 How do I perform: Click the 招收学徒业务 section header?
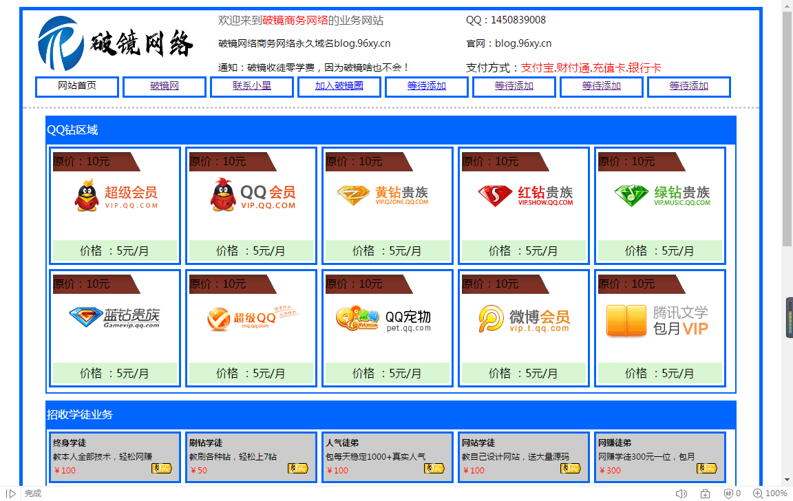click(x=391, y=414)
